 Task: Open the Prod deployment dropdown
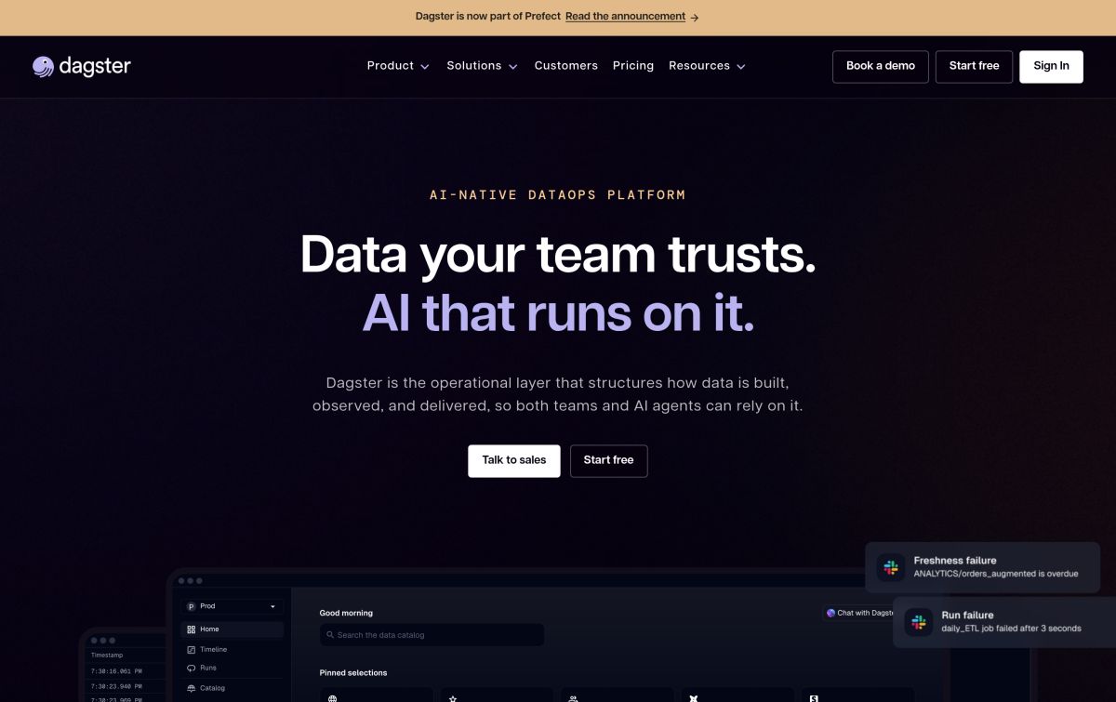coord(232,606)
